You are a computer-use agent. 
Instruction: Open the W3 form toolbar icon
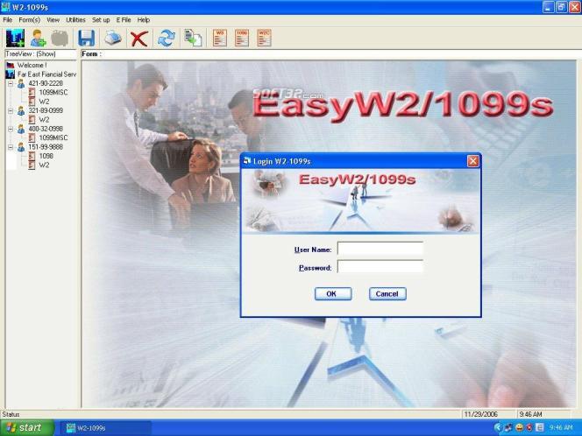coord(220,39)
